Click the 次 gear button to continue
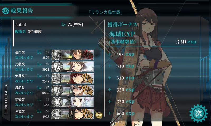The height and width of the screenshot is (126, 211). (x=199, y=113)
